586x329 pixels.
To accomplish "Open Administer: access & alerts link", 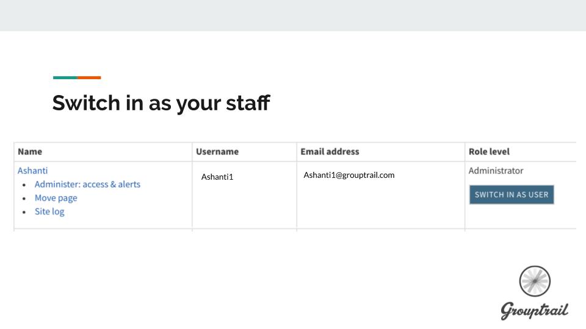I will click(87, 184).
